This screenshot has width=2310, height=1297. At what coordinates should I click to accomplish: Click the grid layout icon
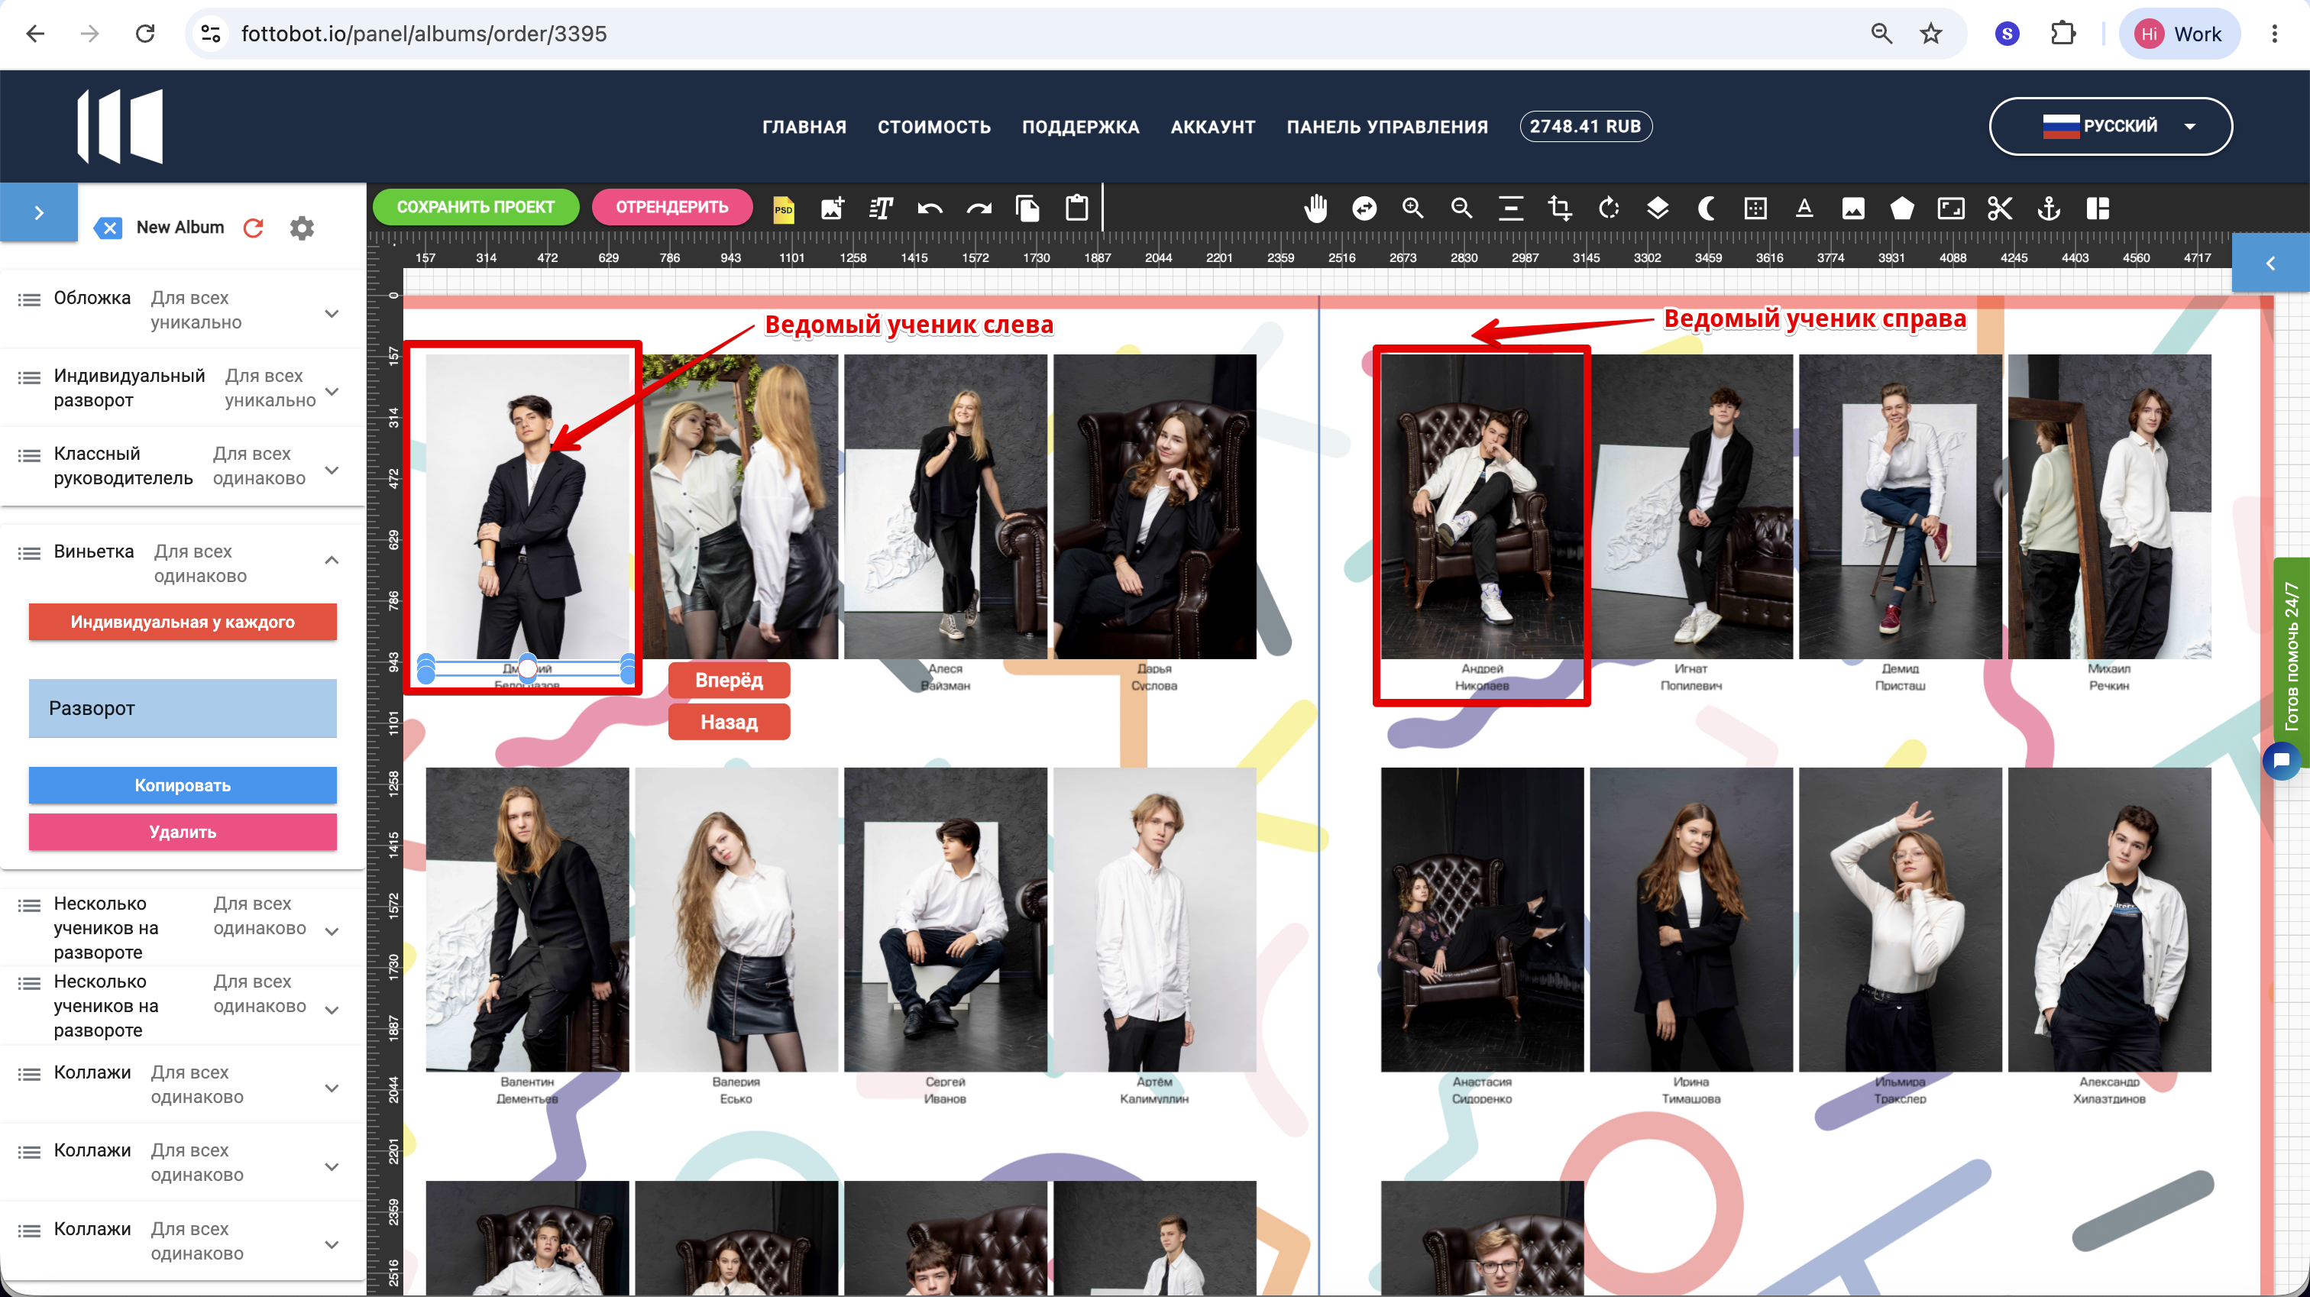pos(2098,209)
